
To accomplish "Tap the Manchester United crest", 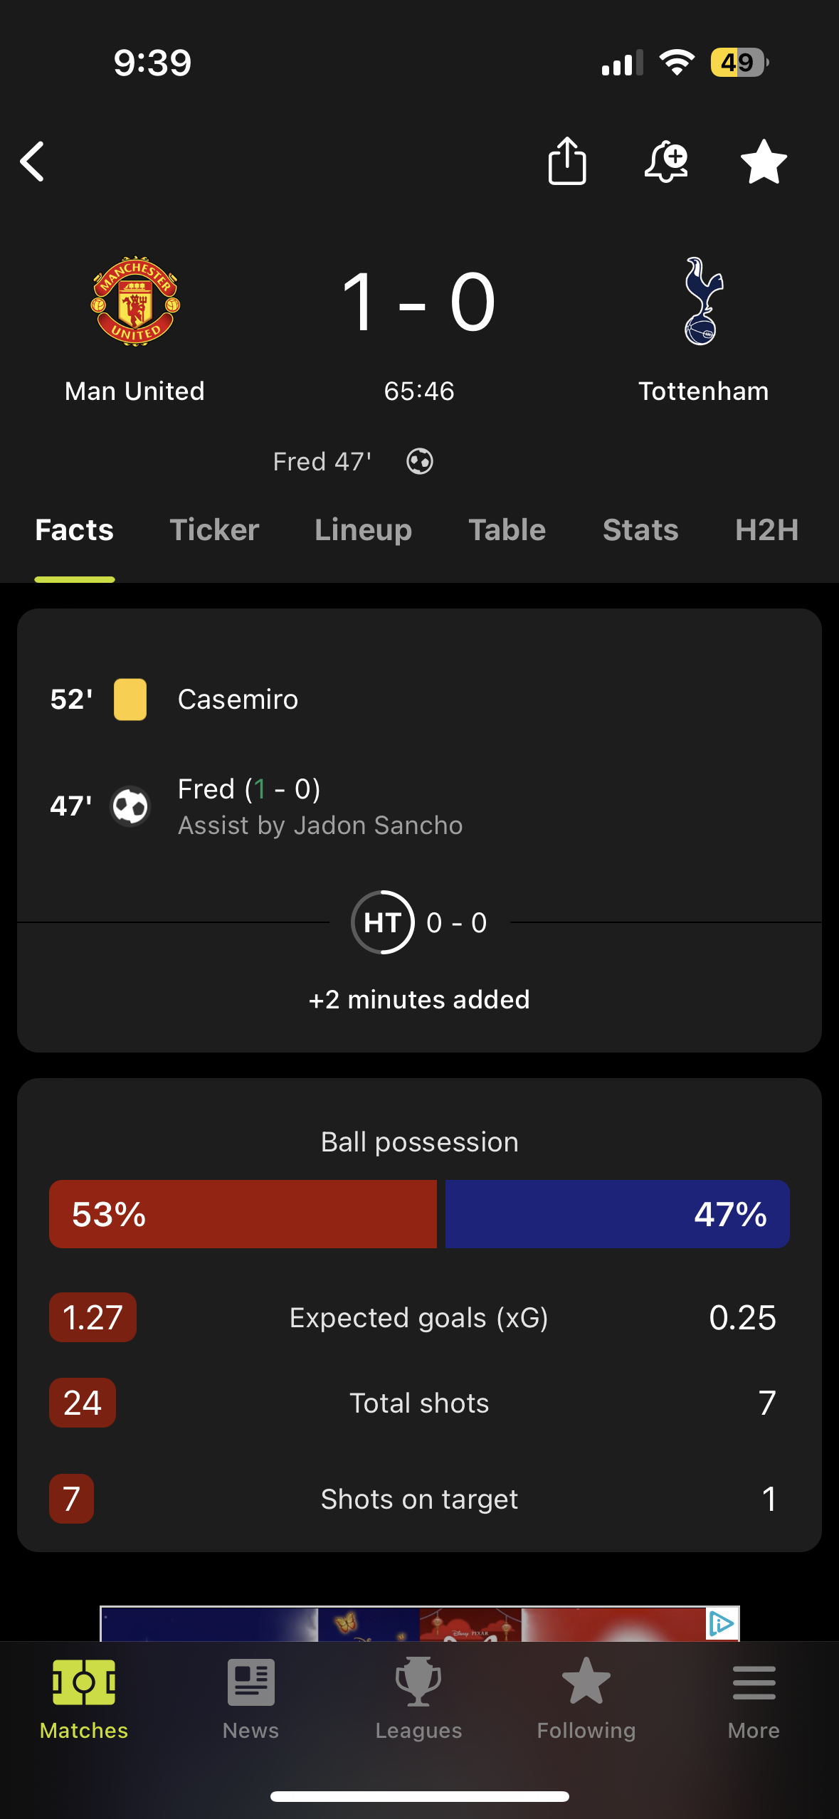I will pyautogui.click(x=135, y=301).
